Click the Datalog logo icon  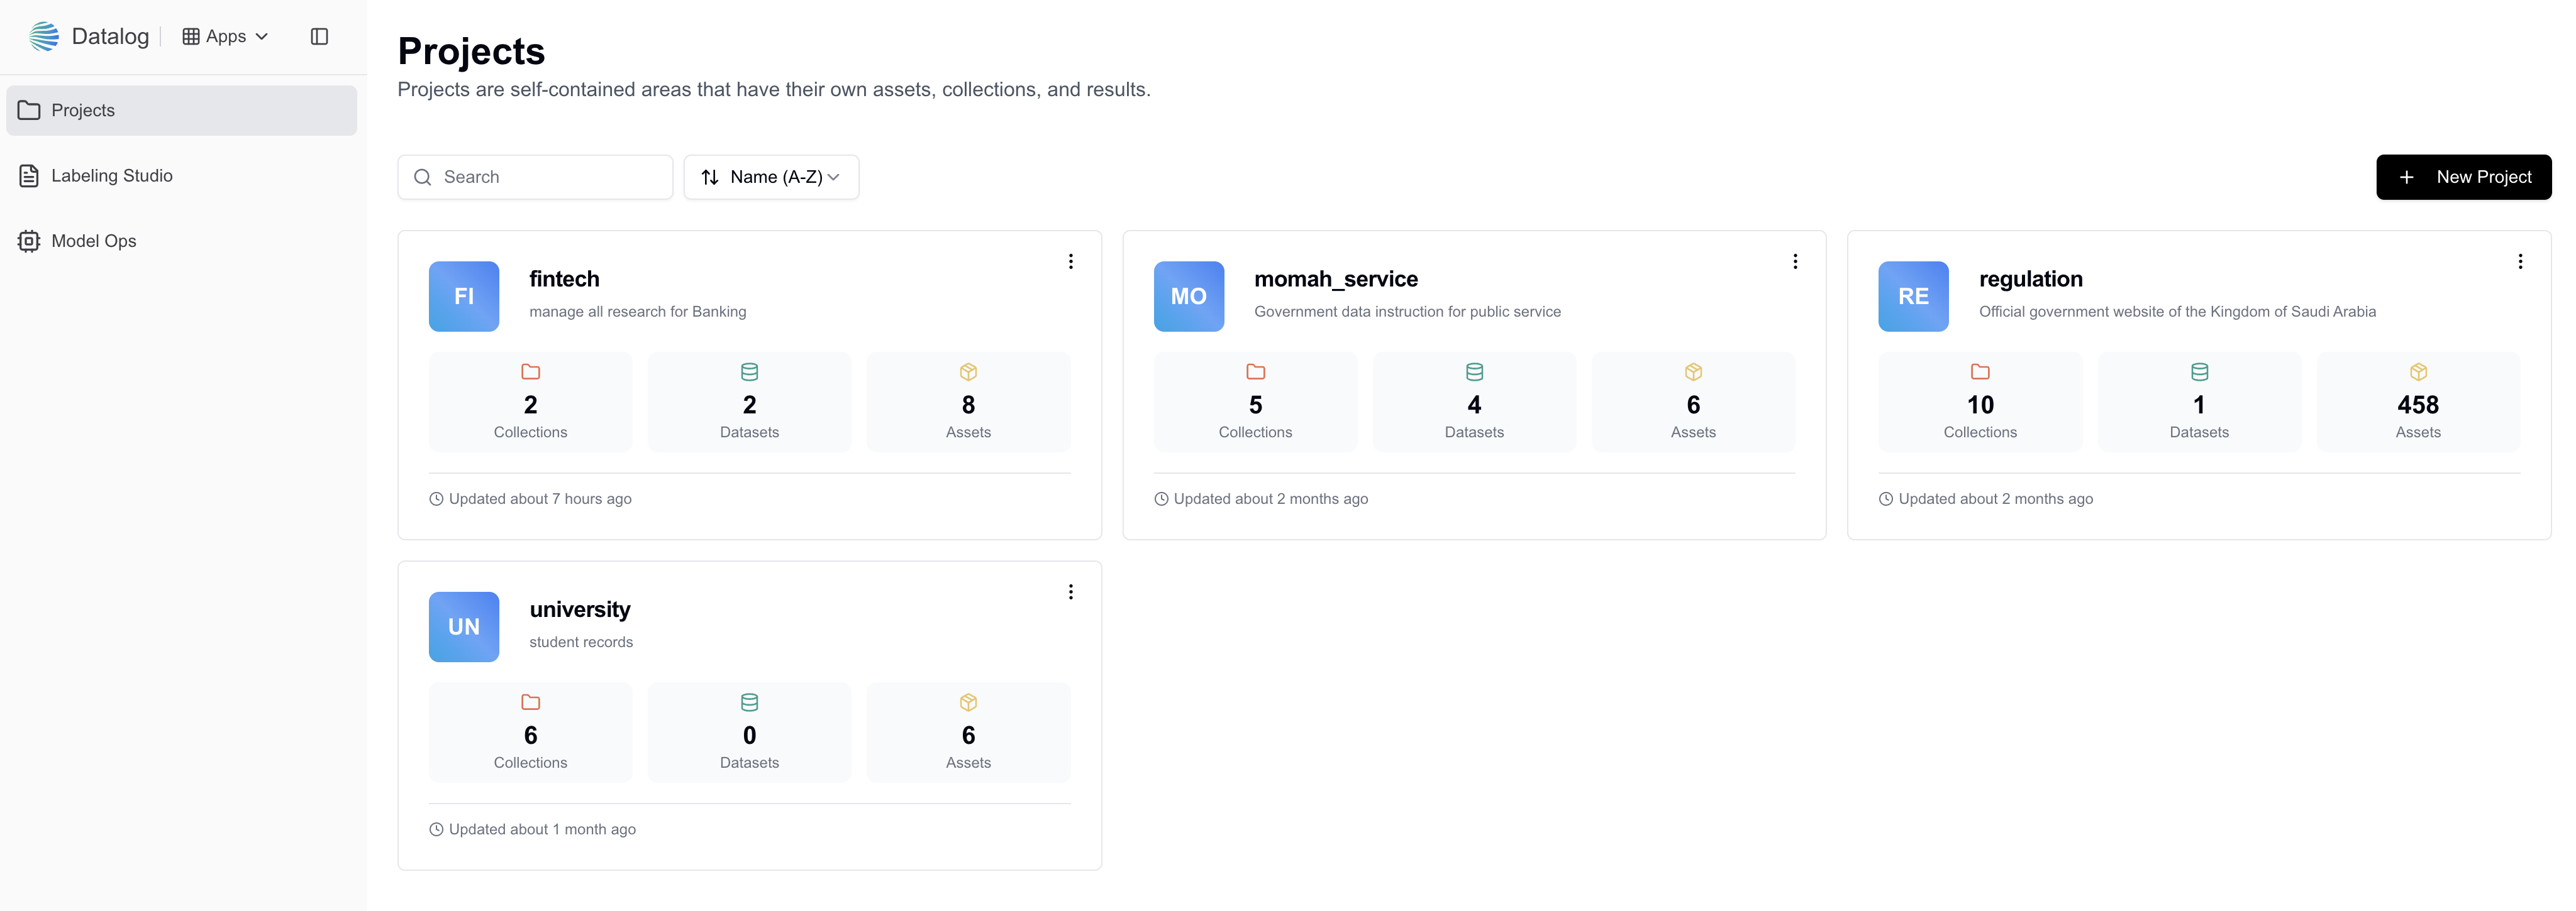click(44, 37)
